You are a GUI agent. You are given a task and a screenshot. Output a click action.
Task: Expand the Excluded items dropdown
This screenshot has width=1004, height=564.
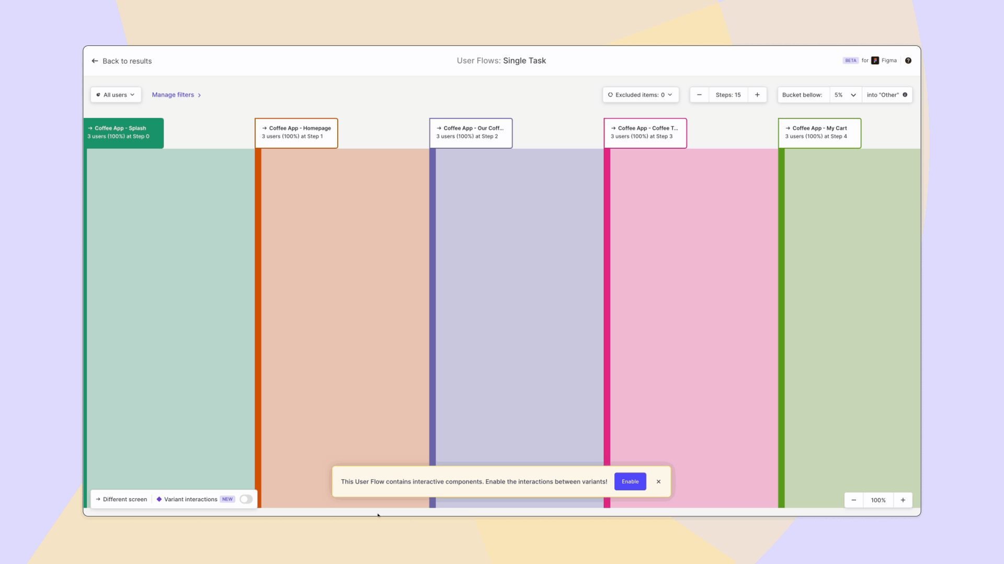click(671, 95)
